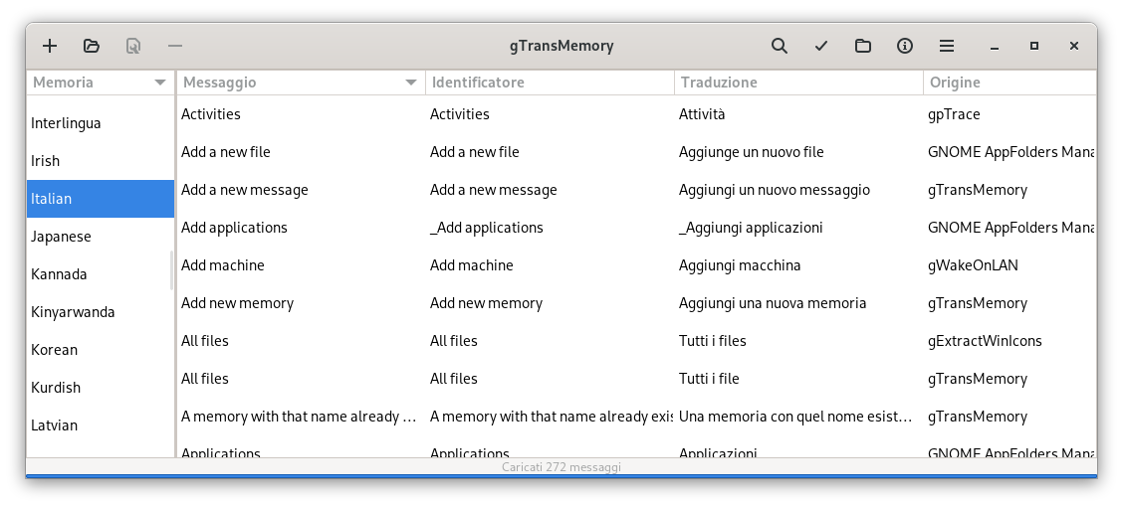Click the translation 'Tutti i file'
This screenshot has height=507, width=1123.
[709, 379]
